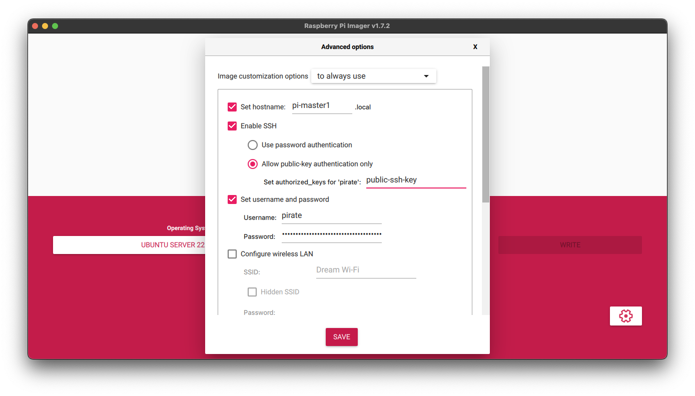Click the SSID field Dream Wi-Fi

tap(366, 270)
